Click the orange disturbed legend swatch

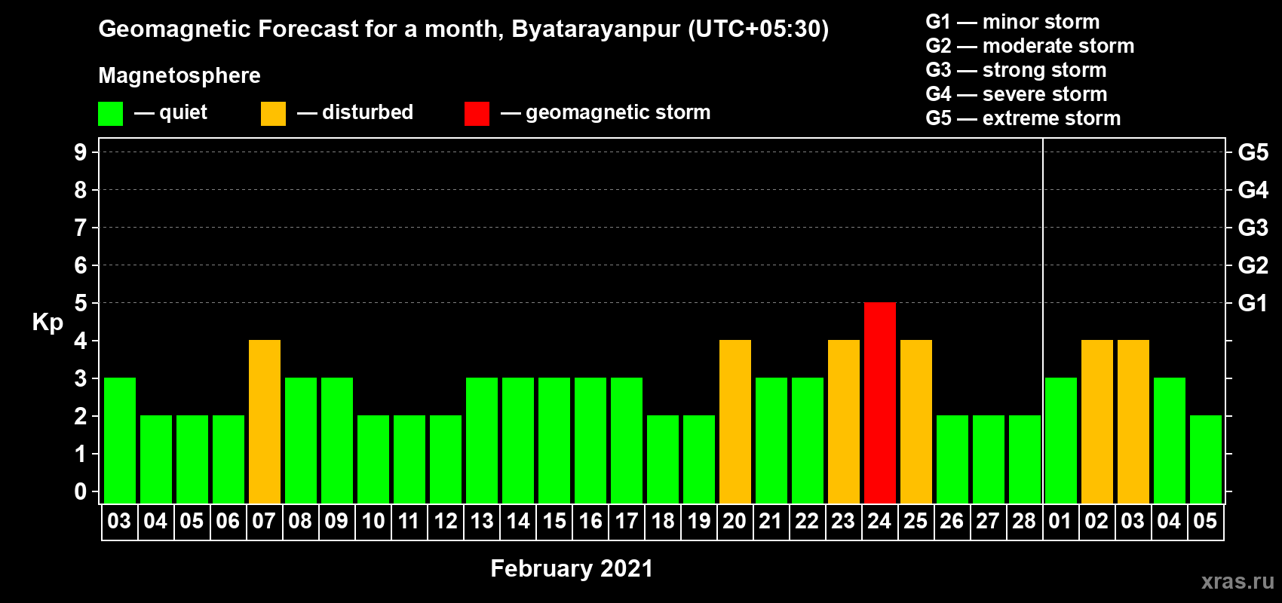click(x=273, y=114)
